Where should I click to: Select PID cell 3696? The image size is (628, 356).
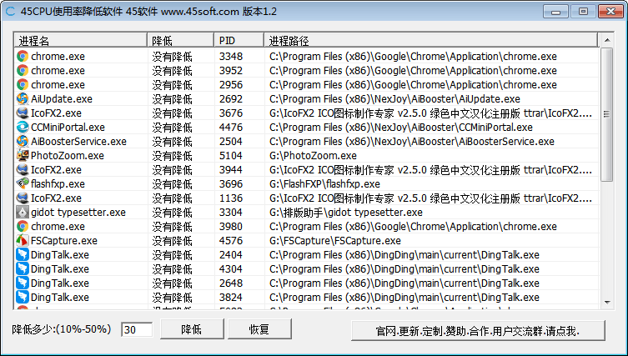[231, 184]
